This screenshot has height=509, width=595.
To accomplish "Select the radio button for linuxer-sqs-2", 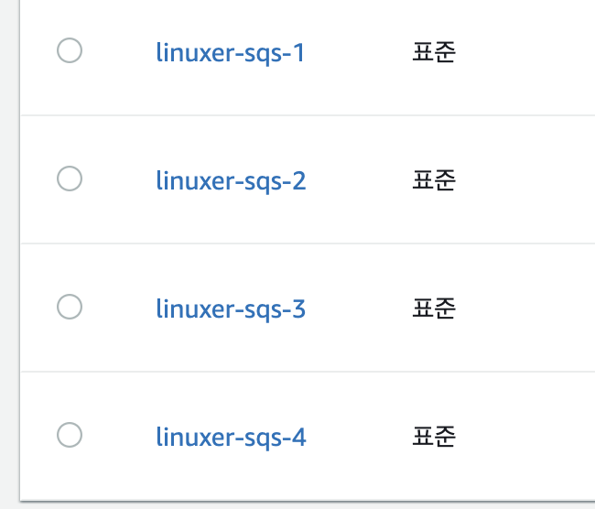I will point(70,179).
